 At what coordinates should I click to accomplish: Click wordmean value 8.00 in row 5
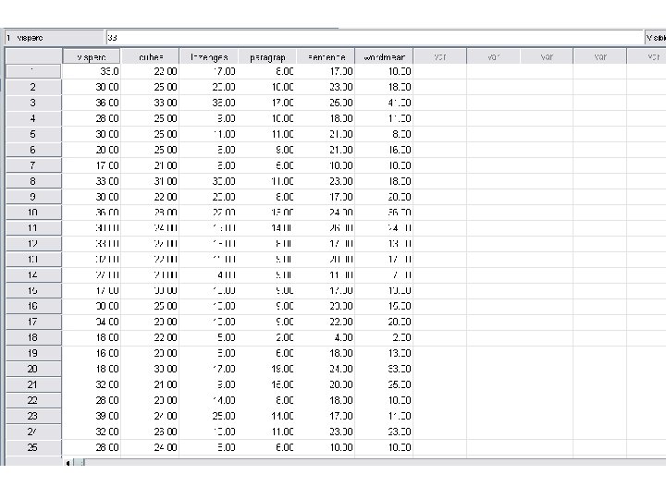tap(384, 134)
